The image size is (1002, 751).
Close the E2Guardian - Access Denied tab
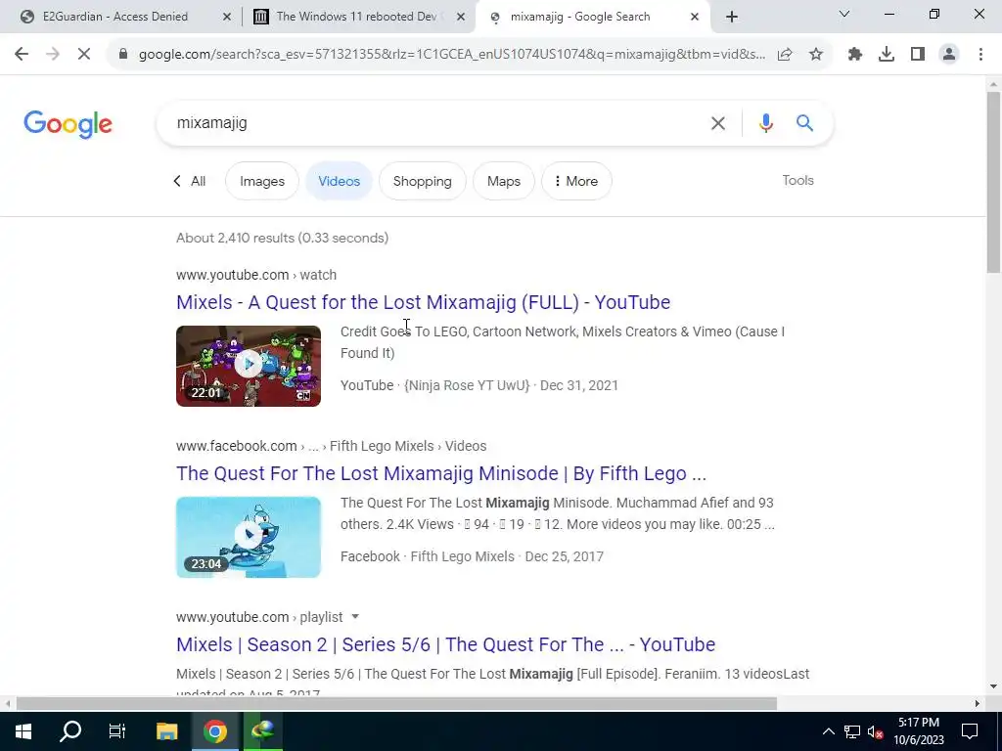coord(227,17)
